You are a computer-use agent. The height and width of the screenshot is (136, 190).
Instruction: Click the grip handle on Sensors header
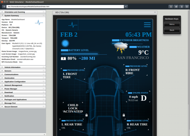click(44, 71)
